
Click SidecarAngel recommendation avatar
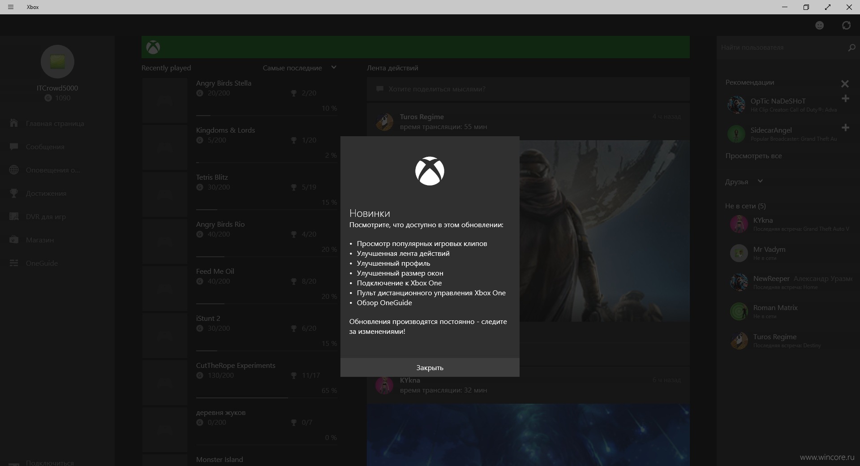pos(736,134)
